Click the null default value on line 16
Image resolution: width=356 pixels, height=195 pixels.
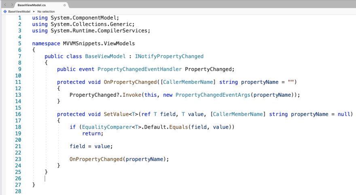[344, 114]
